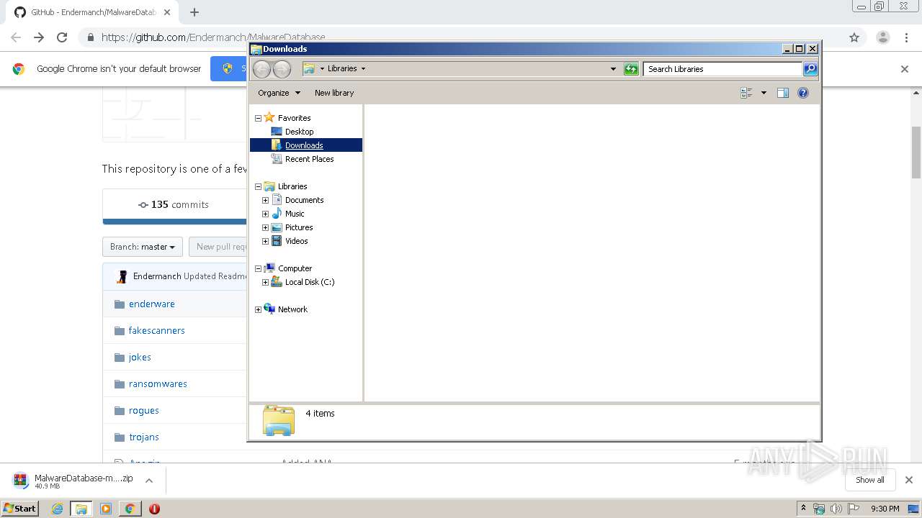The height and width of the screenshot is (518, 922).
Task: Expand the Pictures library
Action: (265, 227)
